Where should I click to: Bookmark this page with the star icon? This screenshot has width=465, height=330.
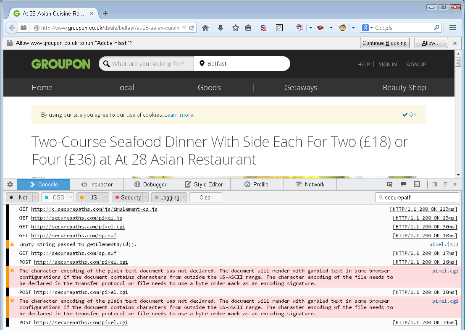(236, 28)
